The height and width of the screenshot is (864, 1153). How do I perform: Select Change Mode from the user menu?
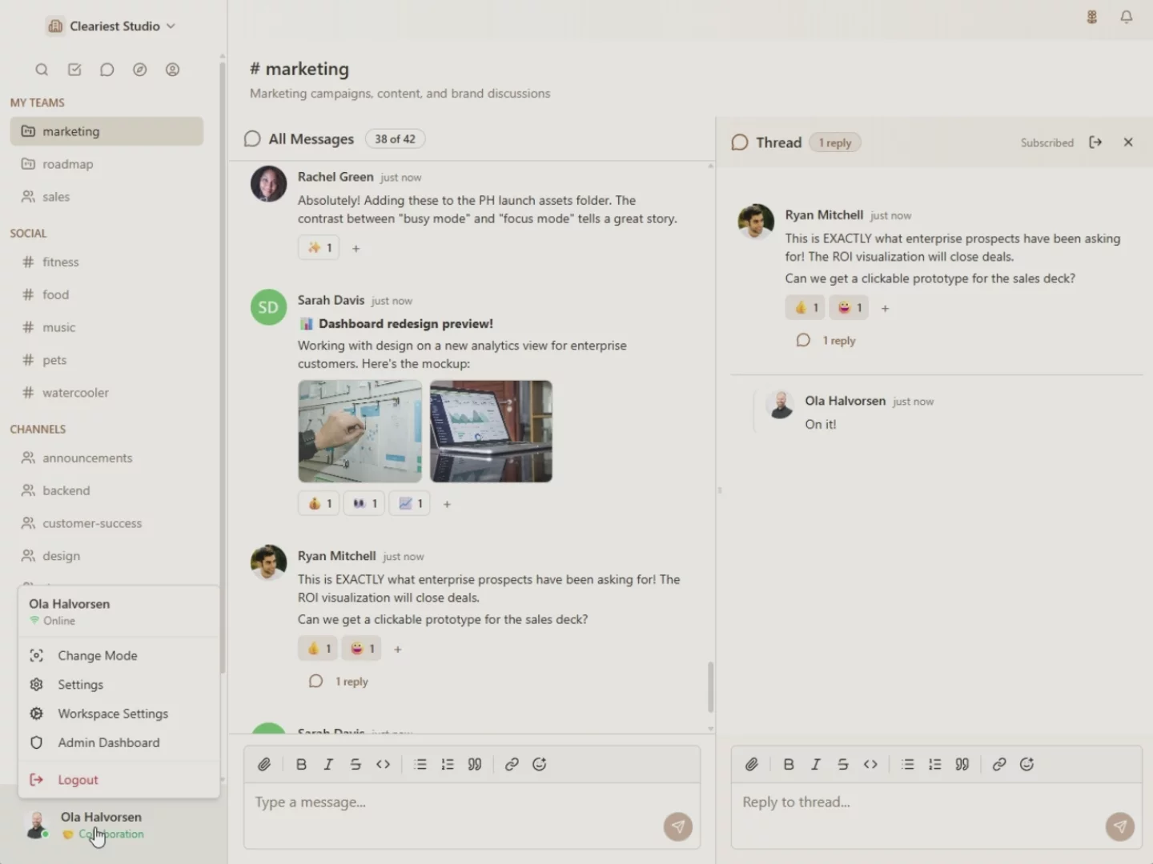(97, 655)
